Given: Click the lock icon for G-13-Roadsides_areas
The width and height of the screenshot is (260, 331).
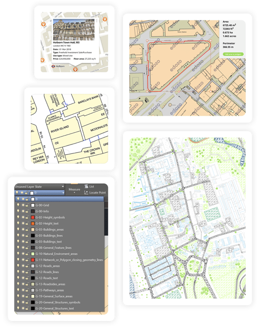Looking at the screenshot, I should (27, 284).
